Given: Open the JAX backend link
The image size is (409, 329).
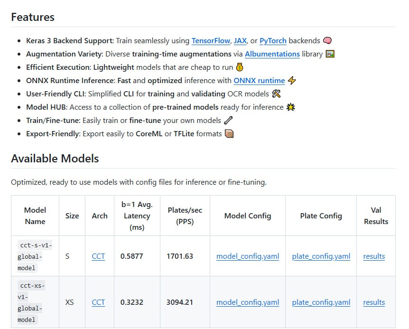Looking at the screenshot, I should click(x=240, y=41).
